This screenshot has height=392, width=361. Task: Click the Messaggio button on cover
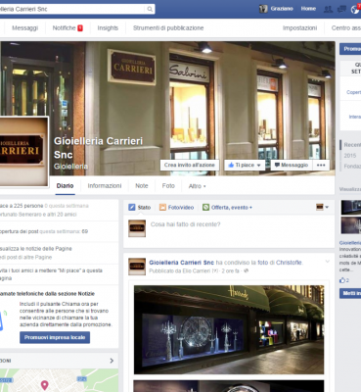pyautogui.click(x=292, y=165)
